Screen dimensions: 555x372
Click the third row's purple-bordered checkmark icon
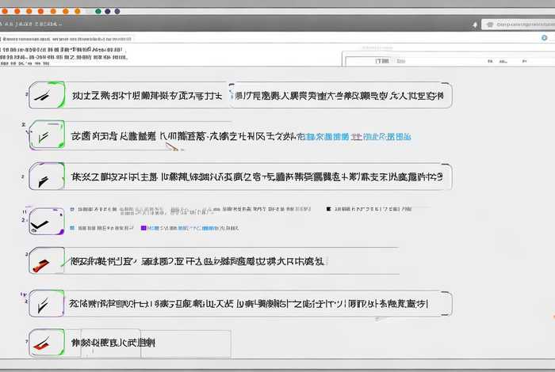[46, 176]
